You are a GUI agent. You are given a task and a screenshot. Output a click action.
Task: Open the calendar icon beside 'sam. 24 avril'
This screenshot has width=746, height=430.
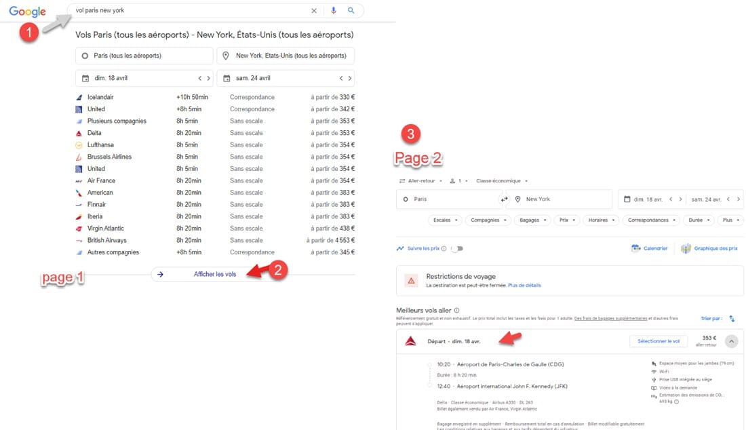(x=227, y=79)
